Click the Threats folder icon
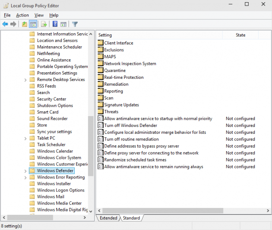The height and width of the screenshot is (230, 272). coord(101,111)
